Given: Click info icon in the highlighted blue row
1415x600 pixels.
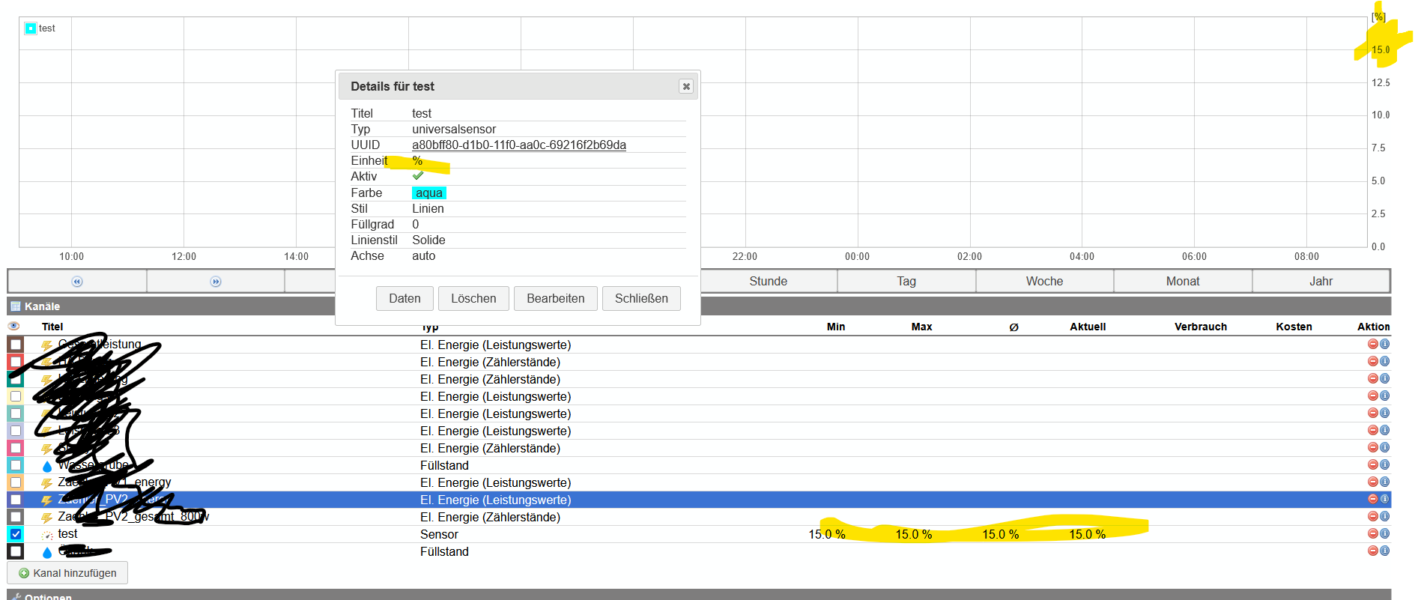Looking at the screenshot, I should pyautogui.click(x=1384, y=499).
